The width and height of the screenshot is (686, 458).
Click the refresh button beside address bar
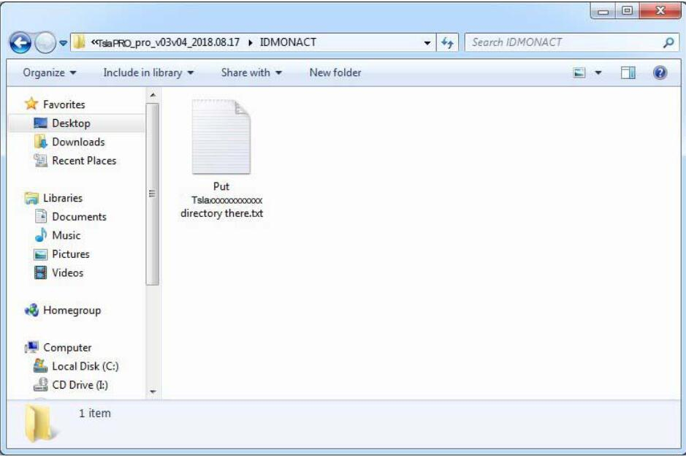click(x=448, y=43)
